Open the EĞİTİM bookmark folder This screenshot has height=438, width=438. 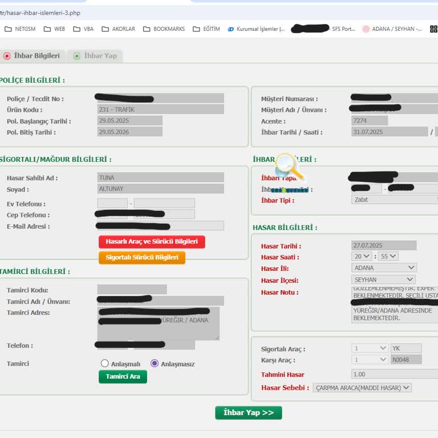click(x=206, y=29)
